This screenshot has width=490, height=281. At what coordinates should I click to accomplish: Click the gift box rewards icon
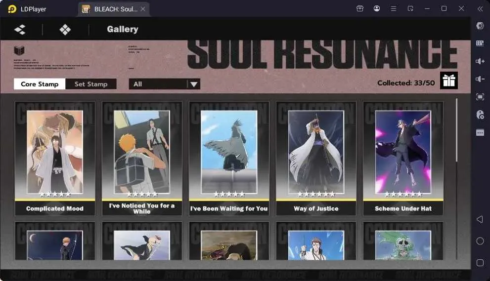click(x=449, y=80)
